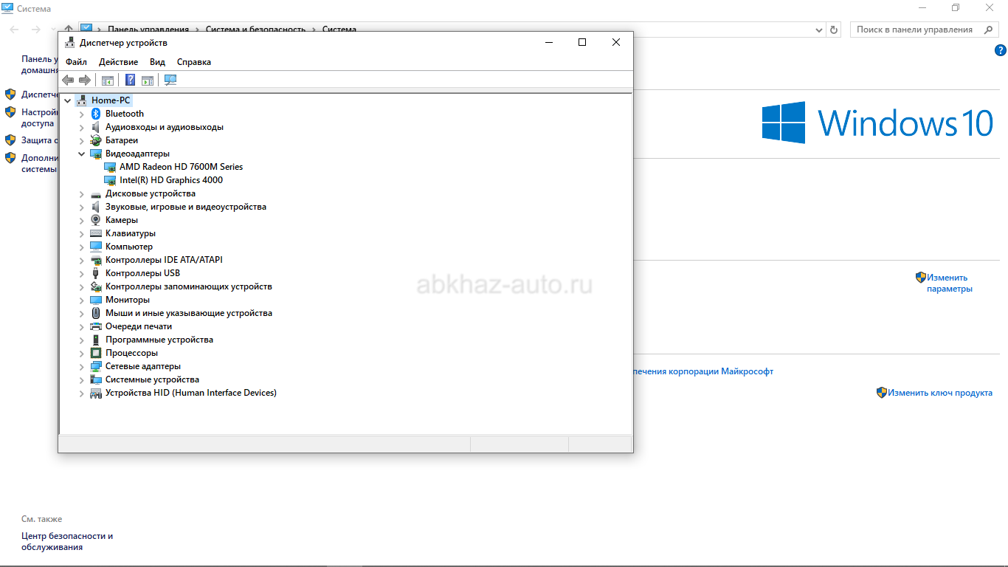Click the Камеры webcam icon
1008x567 pixels.
point(95,220)
